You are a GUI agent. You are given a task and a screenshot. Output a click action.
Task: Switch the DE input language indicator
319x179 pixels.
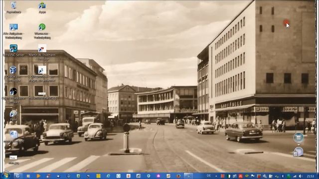coord(209,176)
